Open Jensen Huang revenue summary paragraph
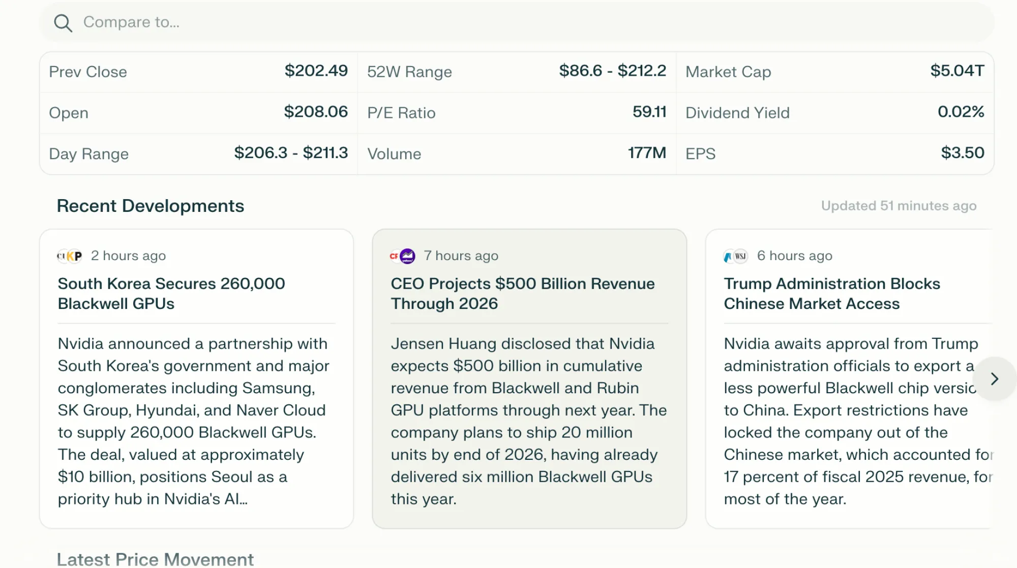 [529, 421]
